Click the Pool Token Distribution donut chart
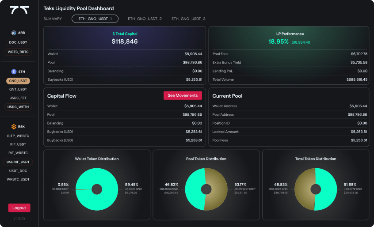Screen dimensions: 374x227 pyautogui.click(x=206, y=189)
